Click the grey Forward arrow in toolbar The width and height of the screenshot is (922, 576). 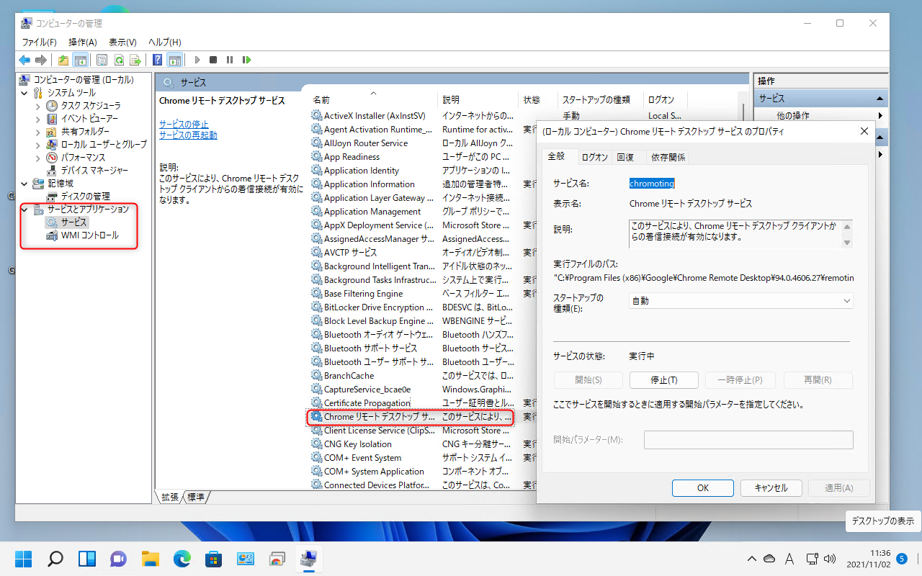pos(41,60)
